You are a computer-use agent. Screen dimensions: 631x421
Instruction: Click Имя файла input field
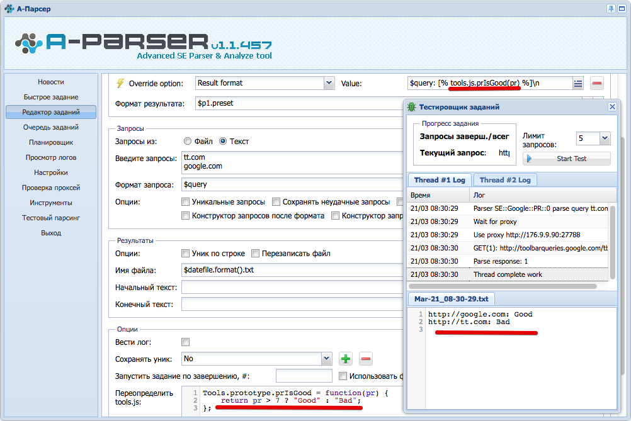[293, 270]
